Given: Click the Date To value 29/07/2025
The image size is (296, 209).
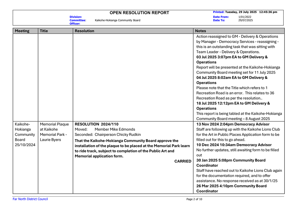Looking at the screenshot, I should pyautogui.click(x=245, y=20).
